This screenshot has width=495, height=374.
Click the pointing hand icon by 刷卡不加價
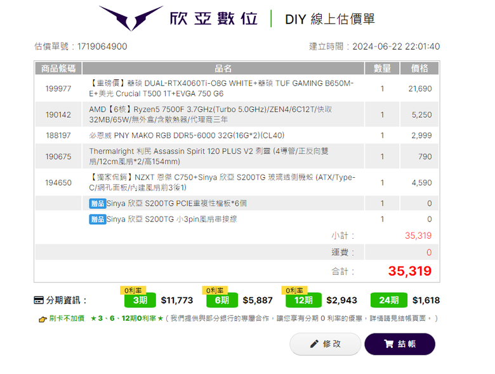(x=43, y=319)
